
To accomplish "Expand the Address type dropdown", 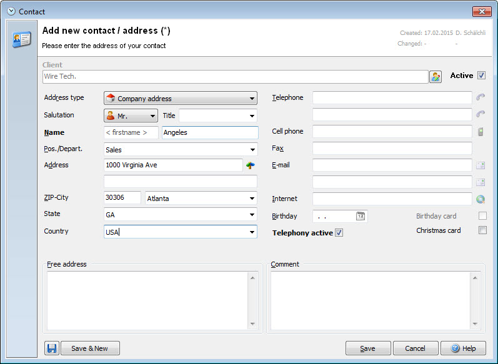I will coord(181,99).
